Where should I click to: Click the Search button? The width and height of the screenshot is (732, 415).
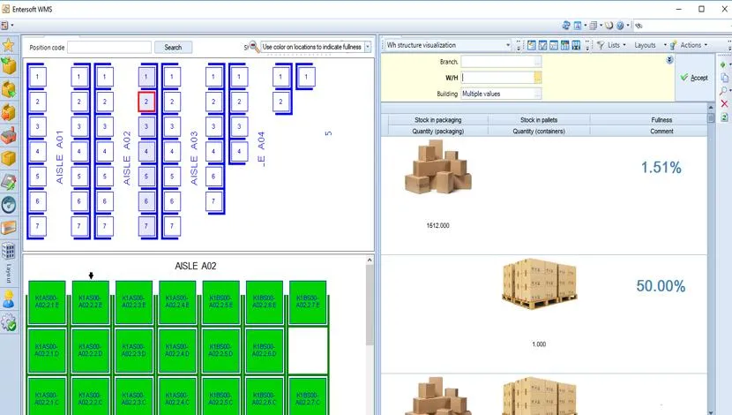[x=173, y=47]
